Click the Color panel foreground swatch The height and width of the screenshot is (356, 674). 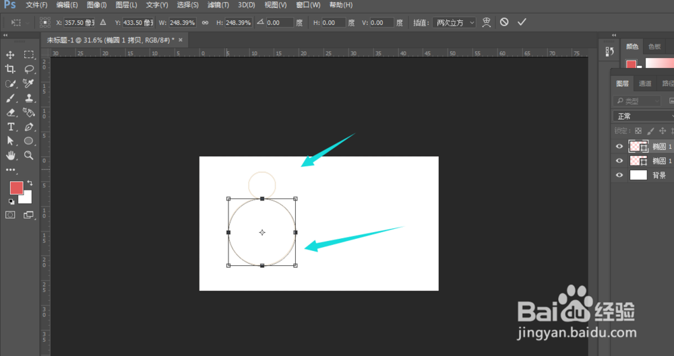click(x=631, y=65)
